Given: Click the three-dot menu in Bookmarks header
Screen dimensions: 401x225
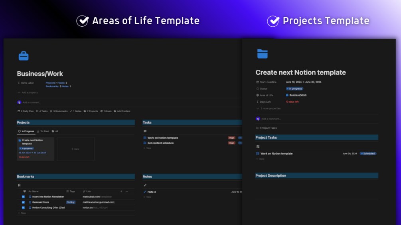Looking at the screenshot, I should click(126, 191).
